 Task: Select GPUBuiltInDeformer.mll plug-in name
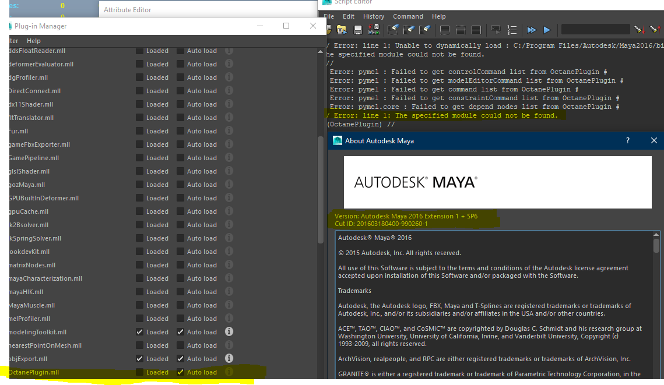click(44, 198)
